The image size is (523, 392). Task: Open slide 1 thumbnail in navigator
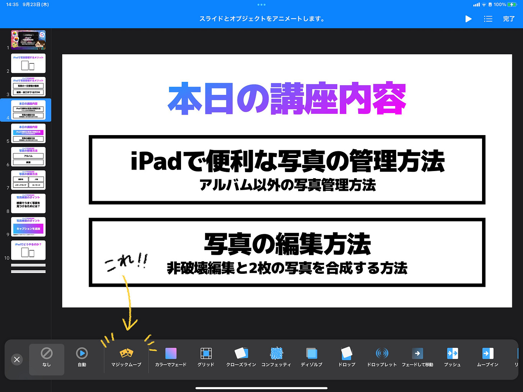coord(28,40)
